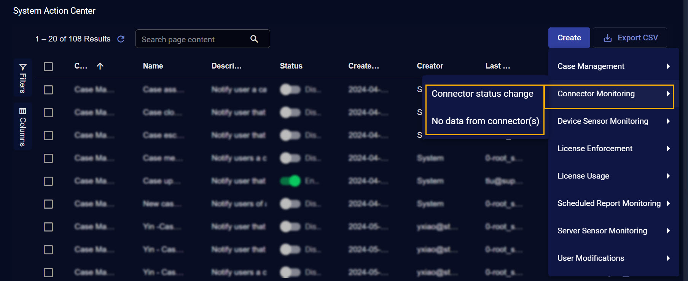The image size is (688, 281).
Task: Select Connector status change option
Action: 482,94
